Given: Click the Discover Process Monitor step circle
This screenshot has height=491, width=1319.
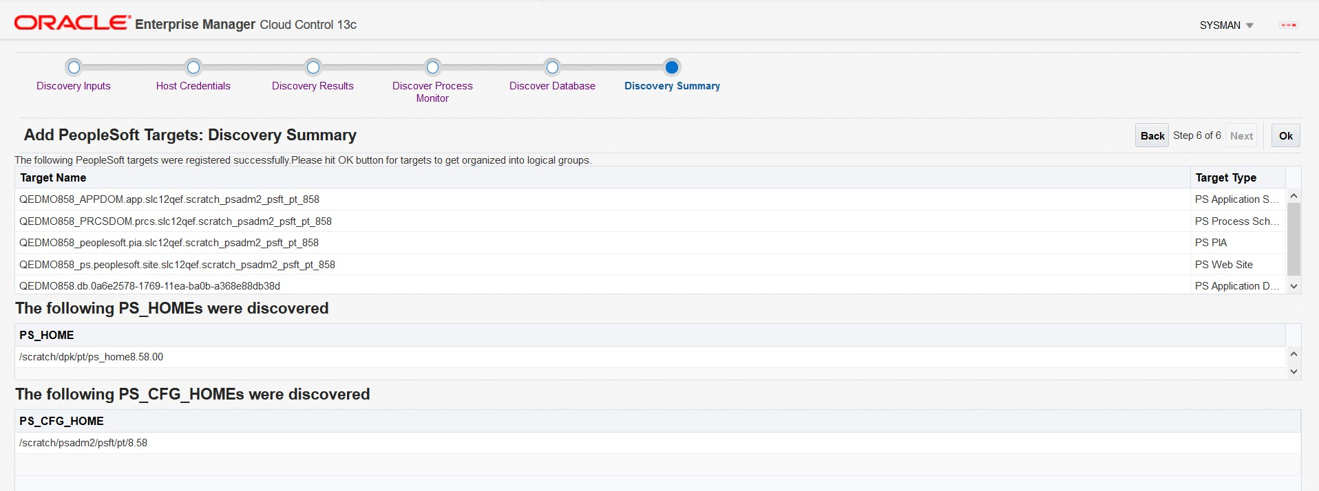Looking at the screenshot, I should click(x=432, y=67).
